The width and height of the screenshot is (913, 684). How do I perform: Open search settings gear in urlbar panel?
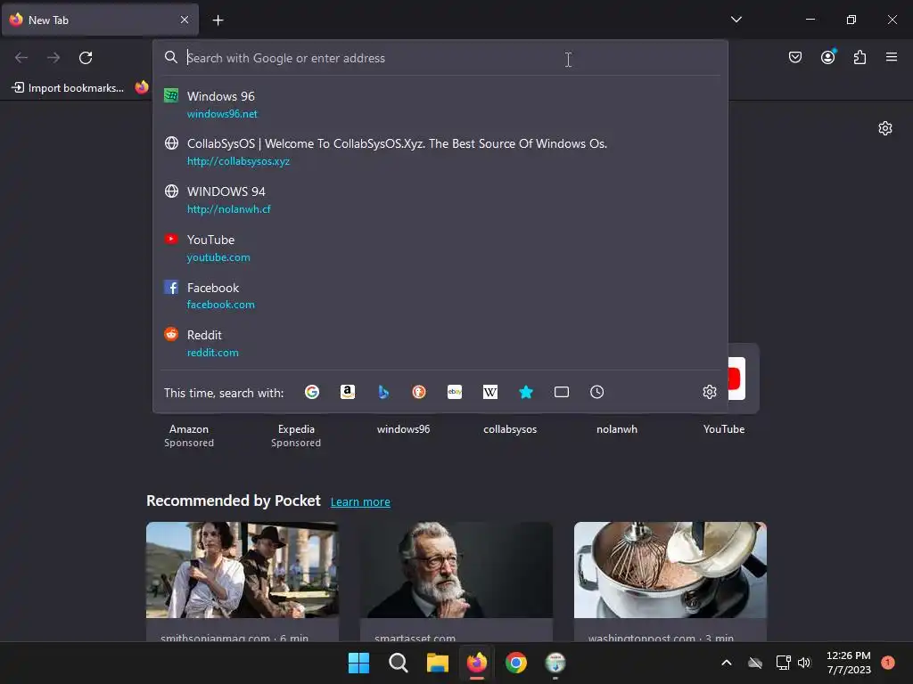point(709,392)
